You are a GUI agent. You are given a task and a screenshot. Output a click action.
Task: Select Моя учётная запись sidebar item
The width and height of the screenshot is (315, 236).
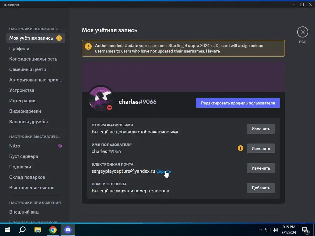coord(36,38)
